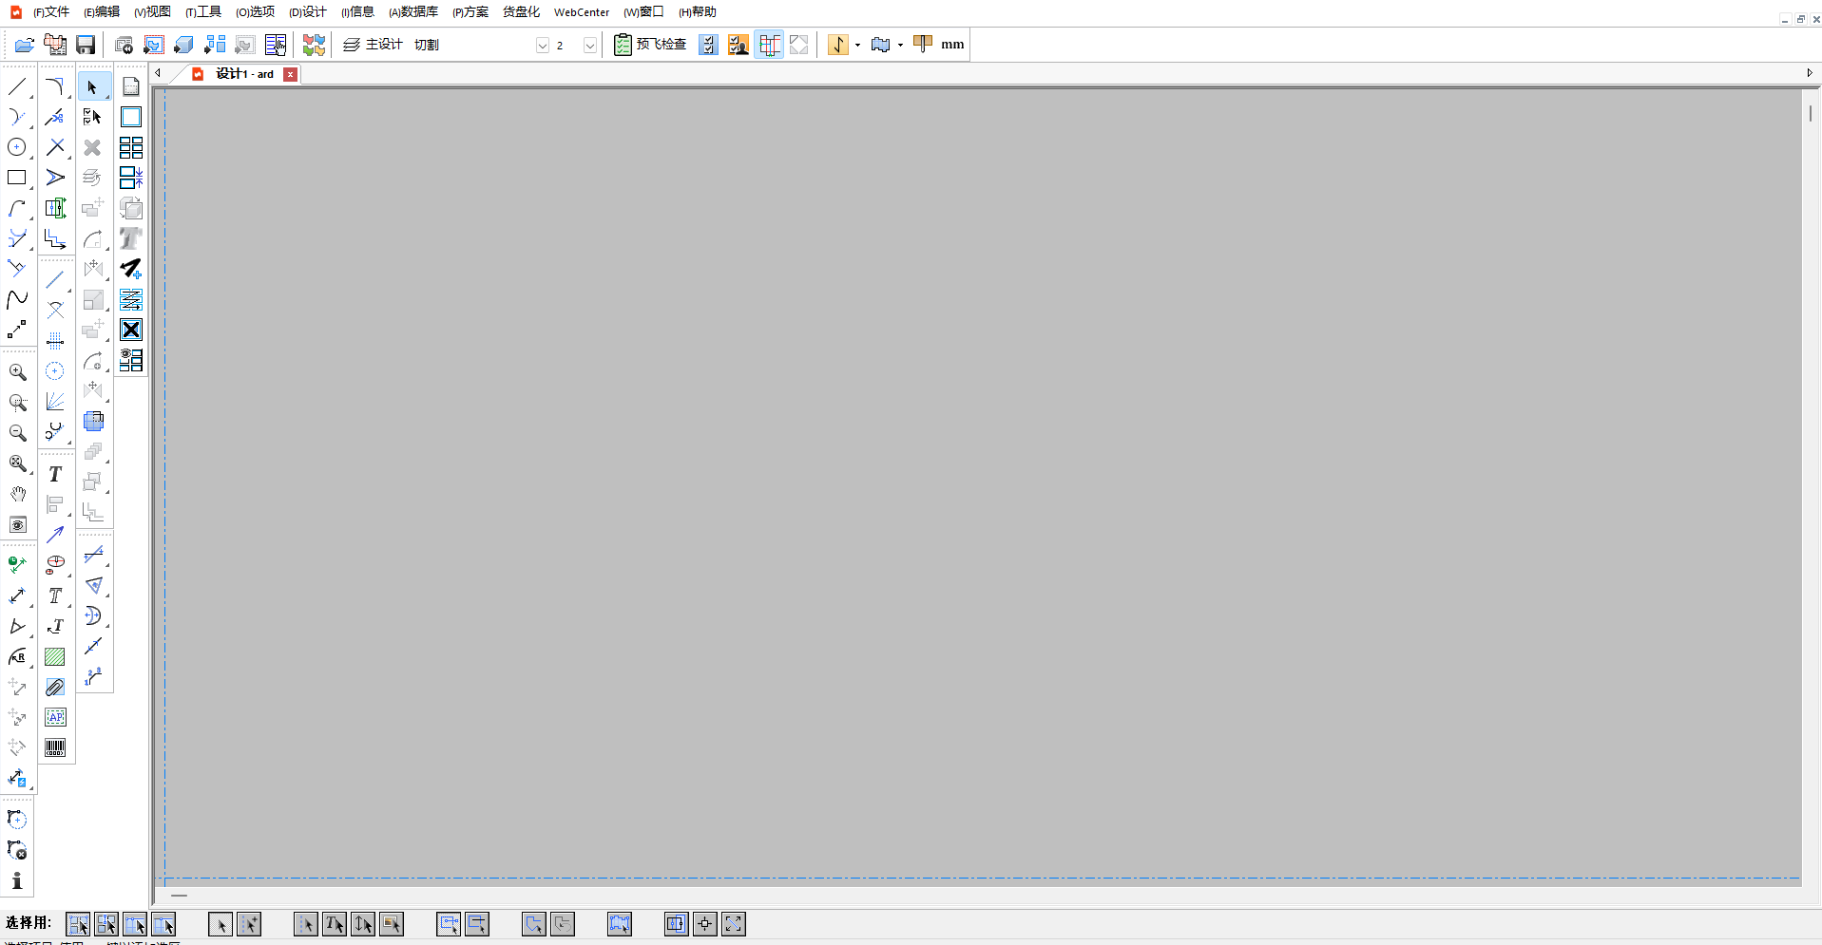Expand the flute direction arrow dropdown
The width and height of the screenshot is (1822, 945).
coord(857,45)
